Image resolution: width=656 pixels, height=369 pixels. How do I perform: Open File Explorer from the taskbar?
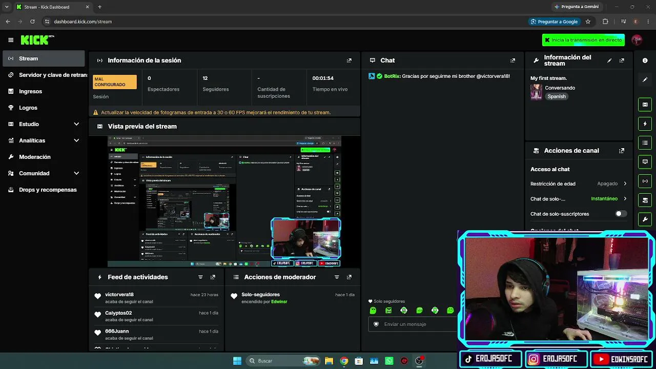(329, 361)
